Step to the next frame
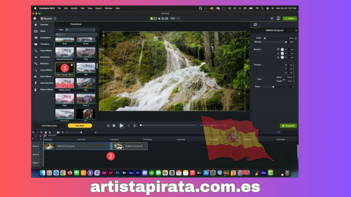Image resolution: width=351 pixels, height=197 pixels. (x=114, y=126)
